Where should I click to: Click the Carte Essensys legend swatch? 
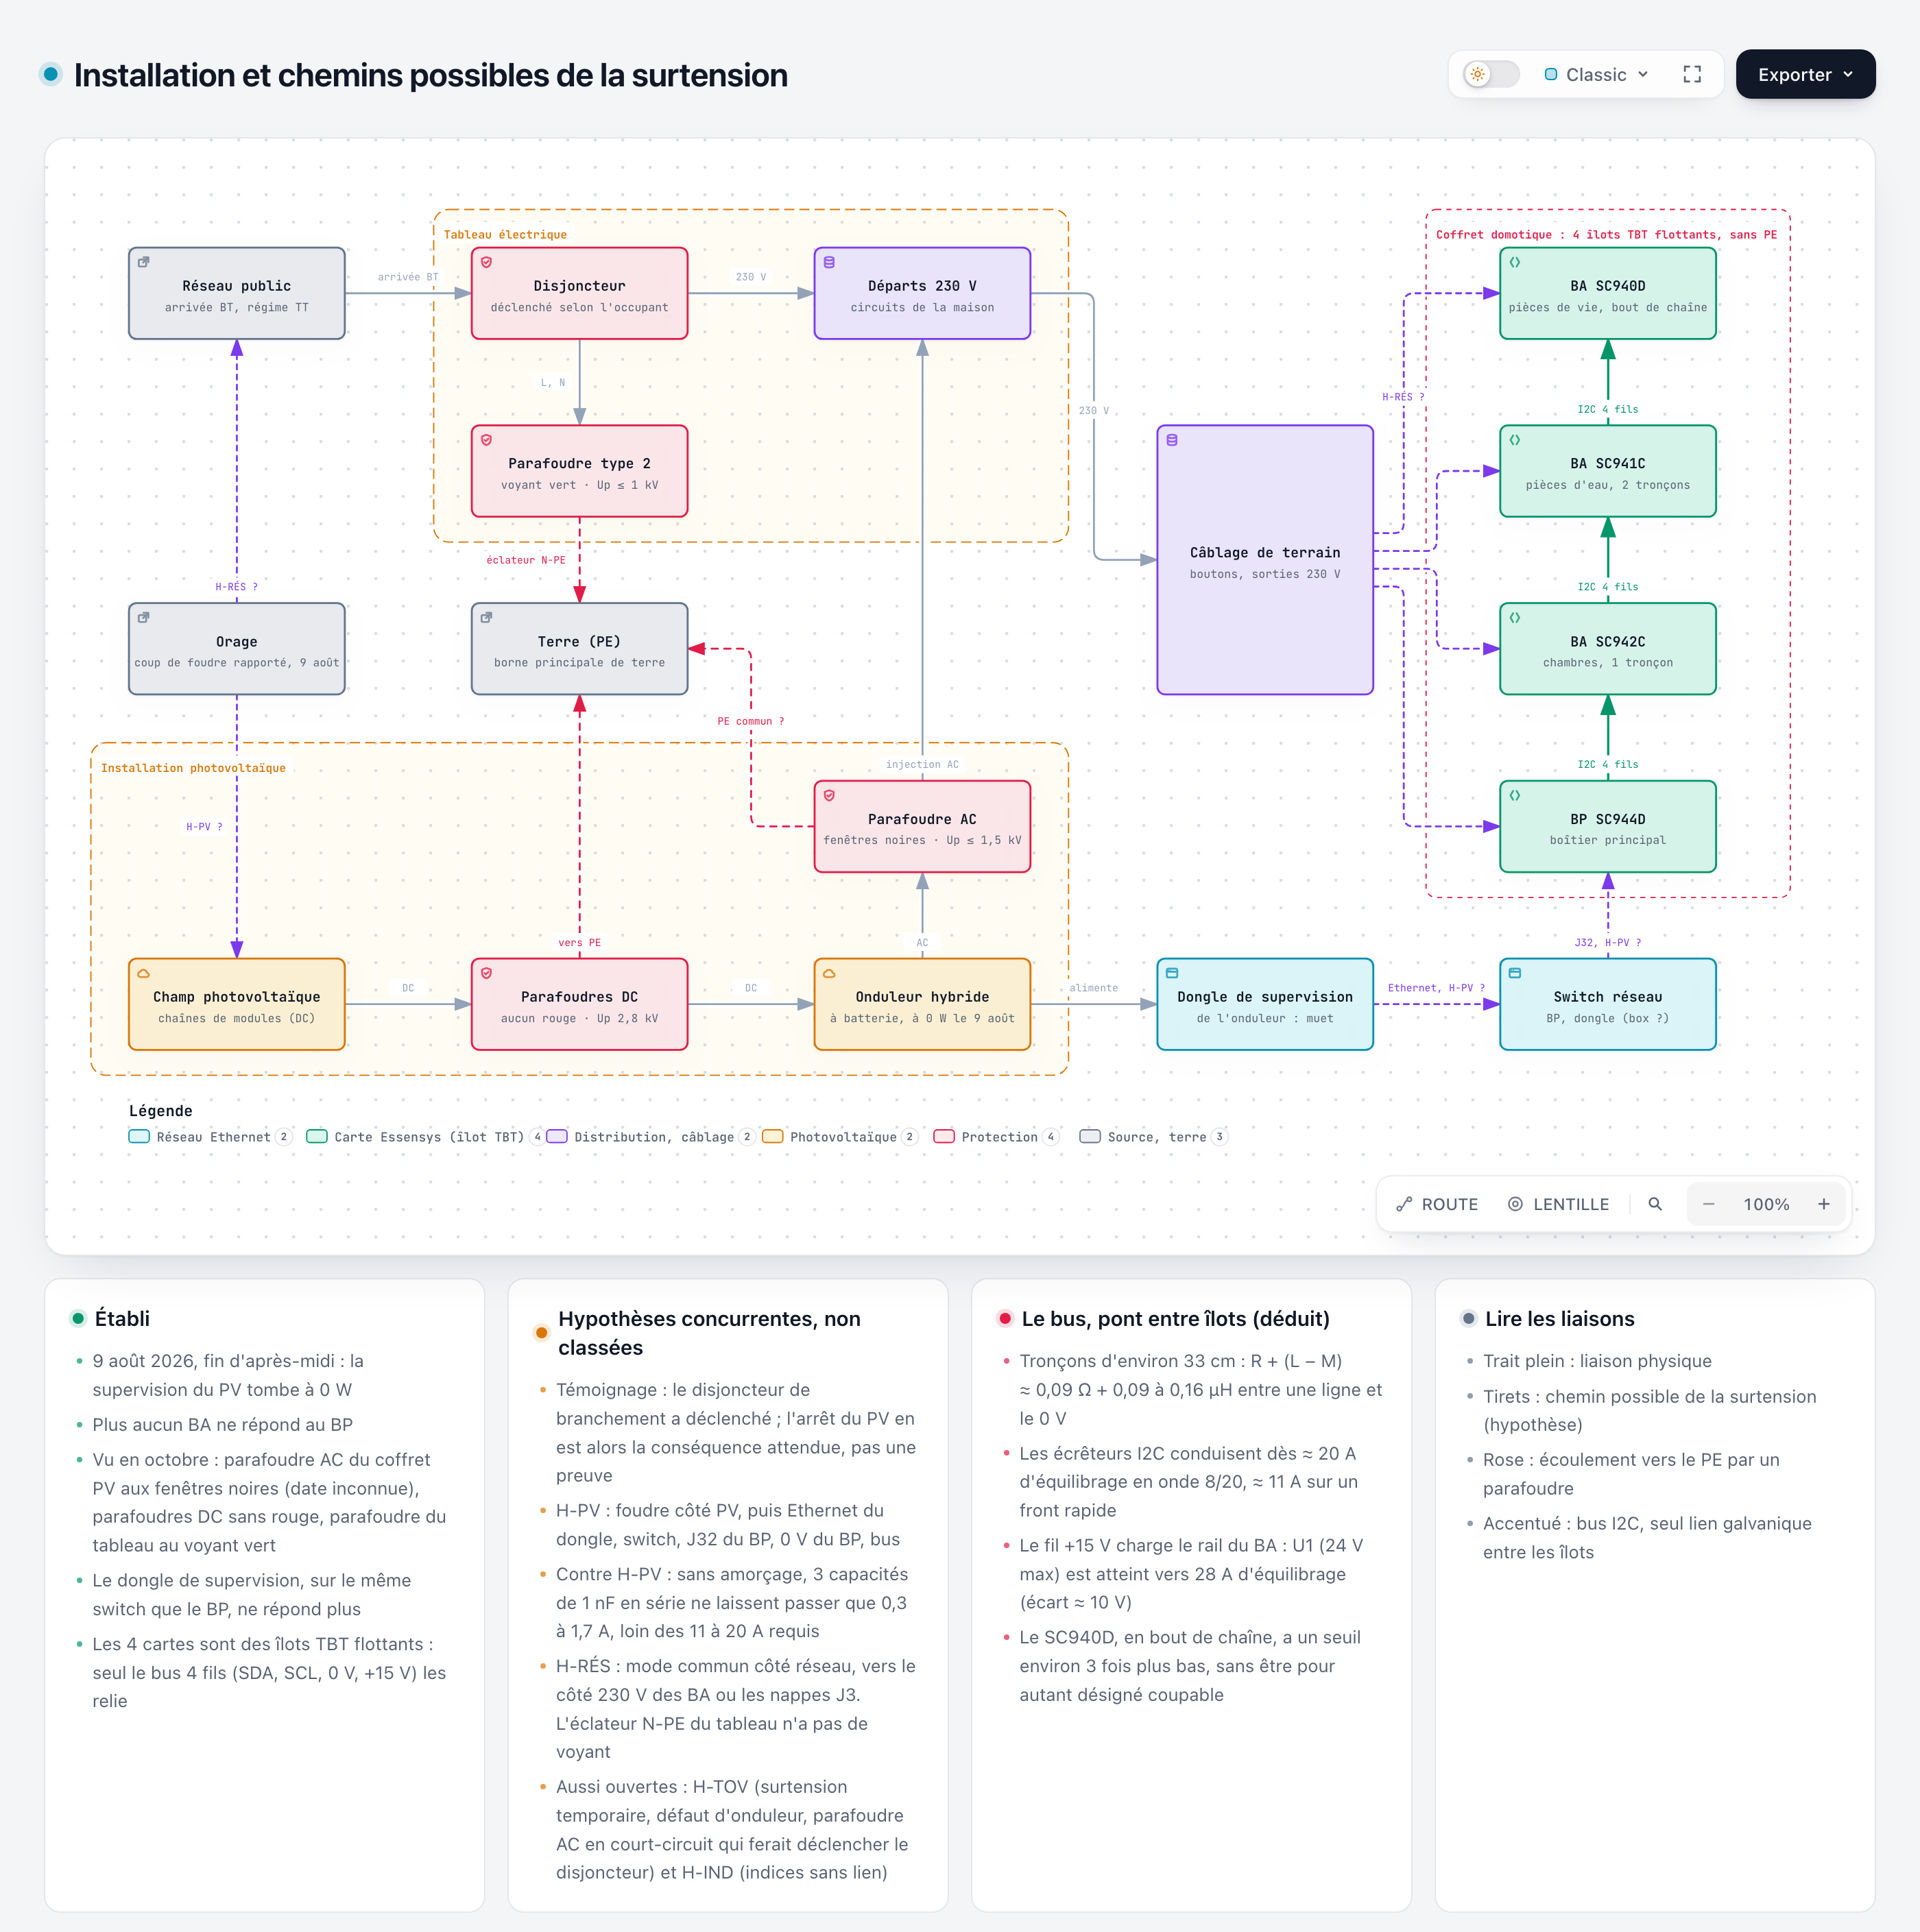pyautogui.click(x=317, y=1136)
